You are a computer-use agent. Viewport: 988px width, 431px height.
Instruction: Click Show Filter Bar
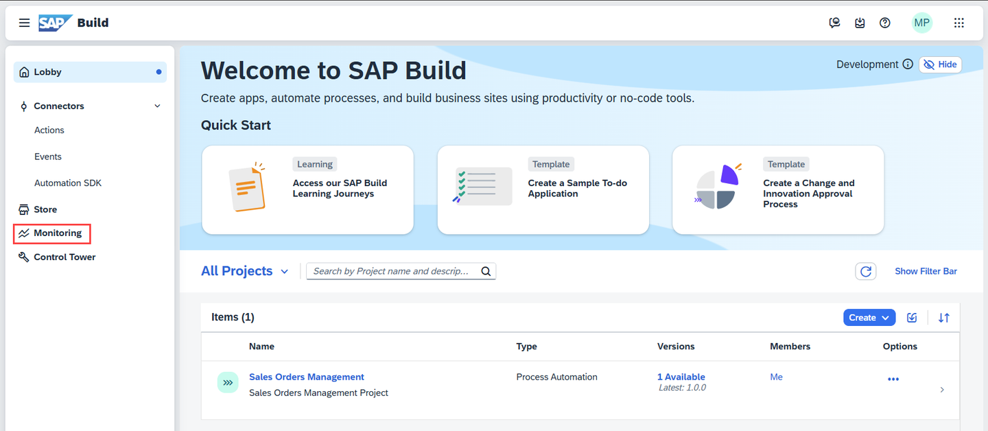(926, 271)
